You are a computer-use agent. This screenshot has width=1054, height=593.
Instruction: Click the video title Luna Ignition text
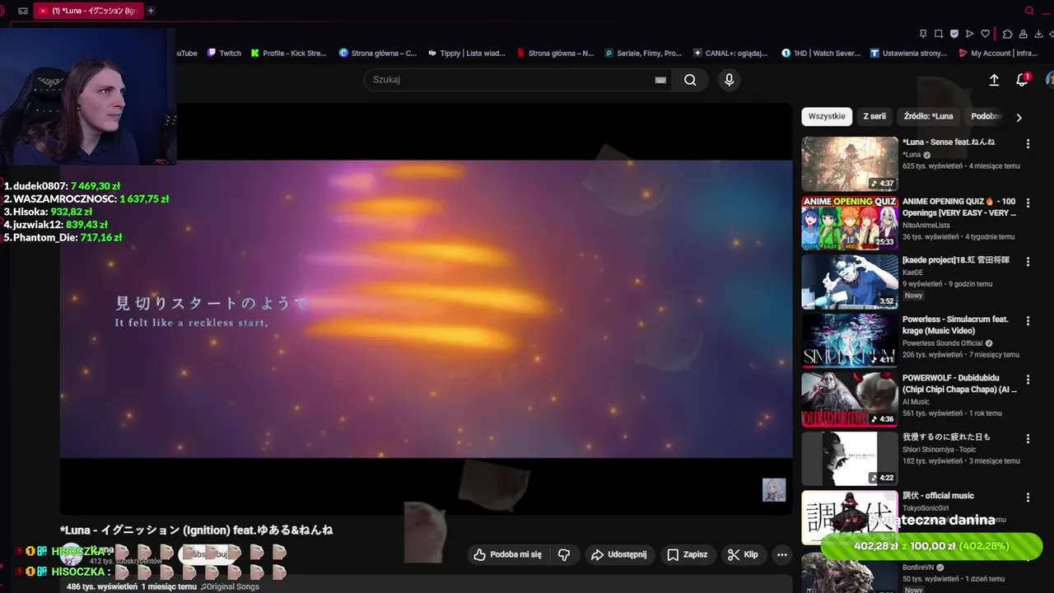[196, 530]
